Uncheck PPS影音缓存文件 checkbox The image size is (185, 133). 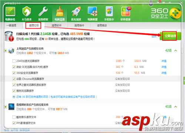pos(14,123)
